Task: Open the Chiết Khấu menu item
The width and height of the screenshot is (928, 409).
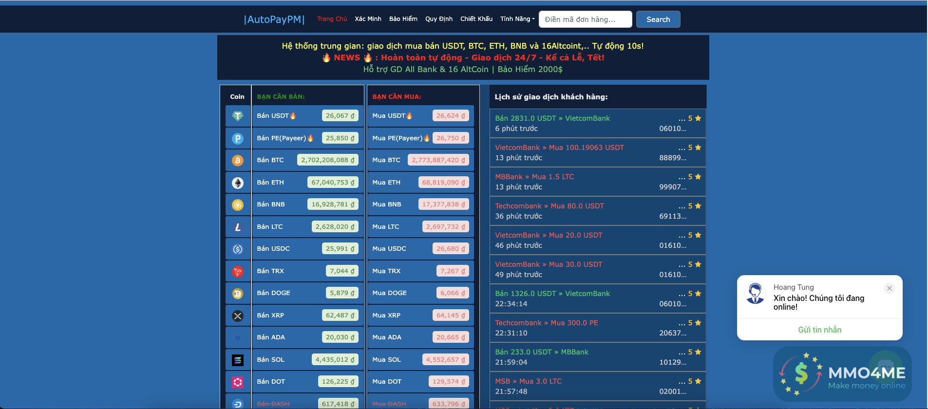Action: 476,19
